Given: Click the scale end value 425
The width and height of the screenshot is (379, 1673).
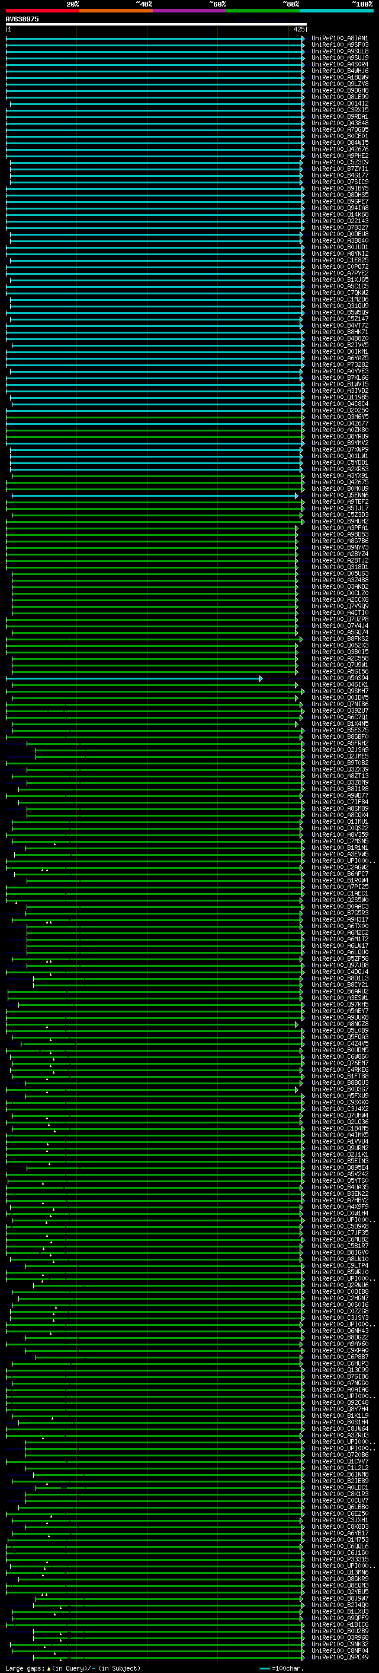Looking at the screenshot, I should pos(299,29).
